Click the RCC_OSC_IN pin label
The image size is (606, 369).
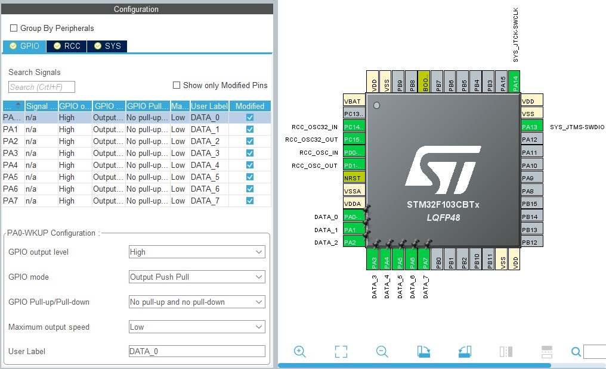coord(319,153)
